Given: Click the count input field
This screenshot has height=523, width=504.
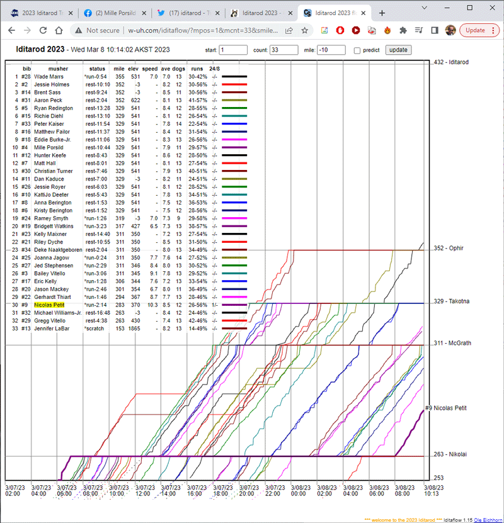Looking at the screenshot, I should coord(283,50).
